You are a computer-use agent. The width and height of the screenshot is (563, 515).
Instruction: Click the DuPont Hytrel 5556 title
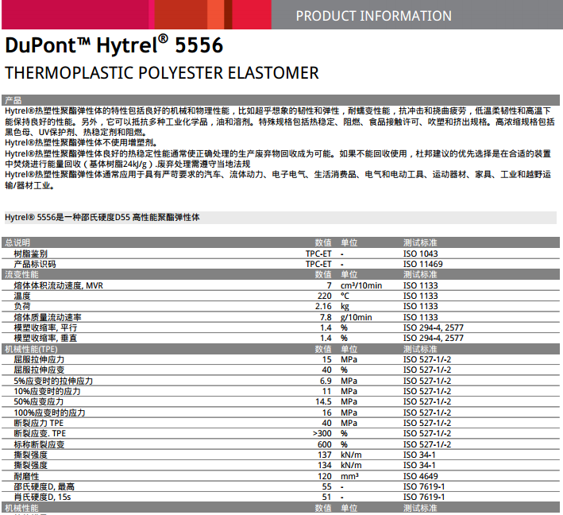114,45
